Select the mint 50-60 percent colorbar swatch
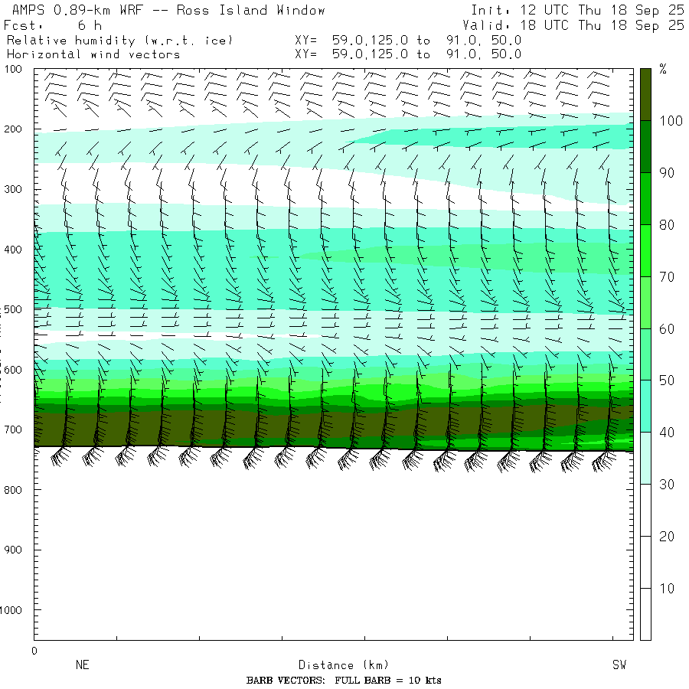This screenshot has width=689, height=689. pos(645,354)
